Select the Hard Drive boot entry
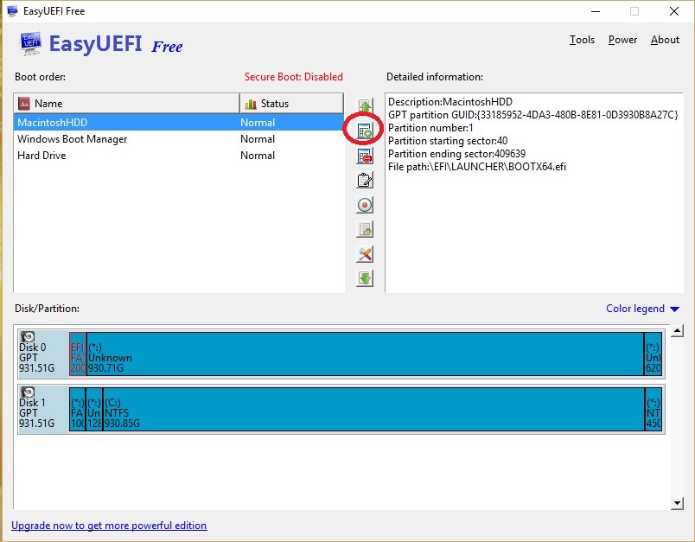695x542 pixels. [x=179, y=156]
